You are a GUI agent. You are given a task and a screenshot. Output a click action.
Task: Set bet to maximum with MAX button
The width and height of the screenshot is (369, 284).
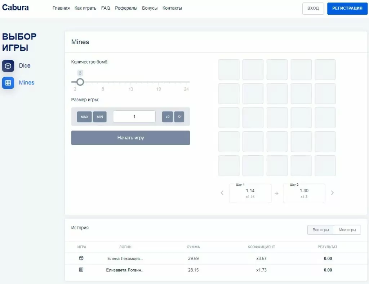[x=84, y=117]
